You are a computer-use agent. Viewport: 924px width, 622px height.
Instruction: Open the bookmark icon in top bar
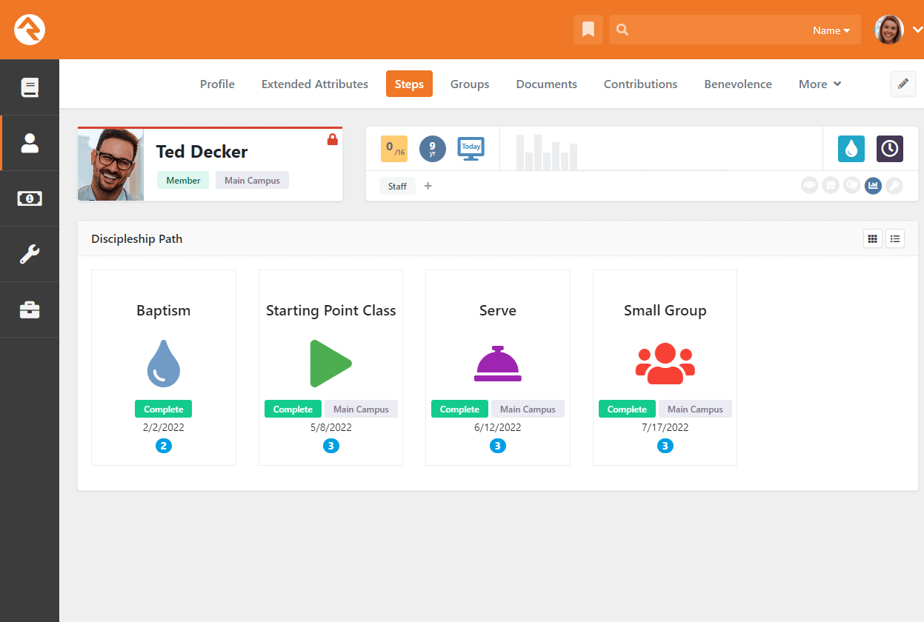[588, 30]
